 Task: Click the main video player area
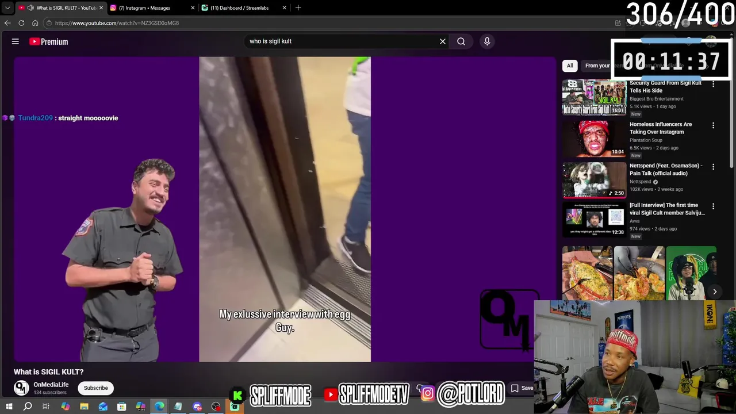click(x=285, y=209)
